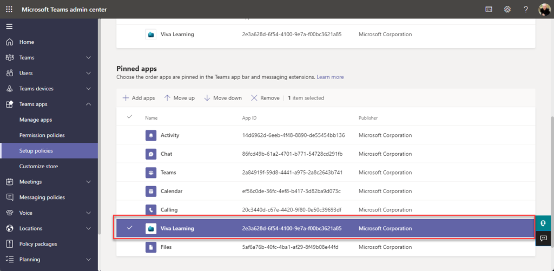The height and width of the screenshot is (271, 554).
Task: Open the Settings gear icon
Action: point(507,9)
